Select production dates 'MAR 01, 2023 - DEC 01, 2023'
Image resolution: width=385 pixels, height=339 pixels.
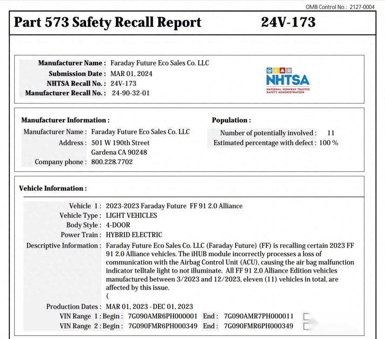(149, 306)
